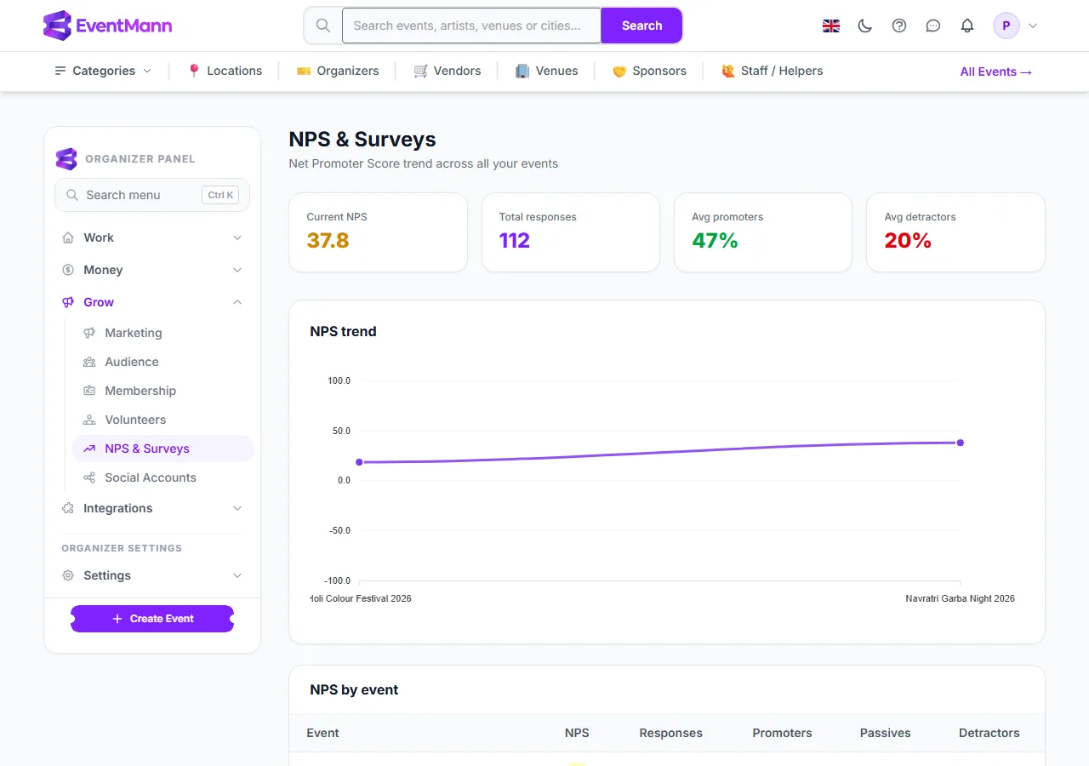Click the Create Event button
Image resolution: width=1089 pixels, height=766 pixels.
coord(152,619)
